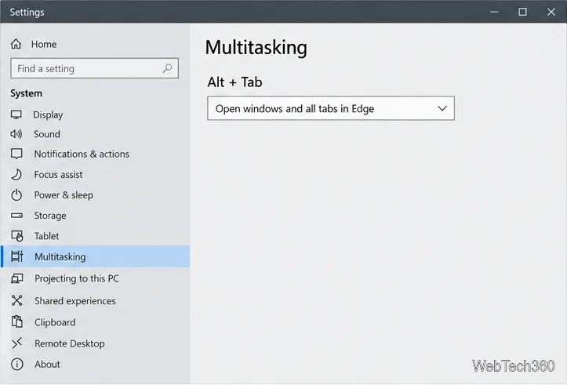Select Shared experiences
567x385 pixels.
[75, 301]
